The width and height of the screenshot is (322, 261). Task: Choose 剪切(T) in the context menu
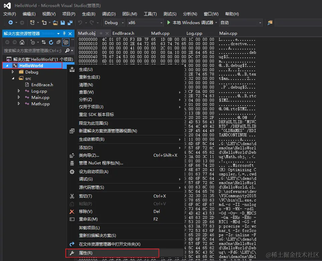(125, 196)
